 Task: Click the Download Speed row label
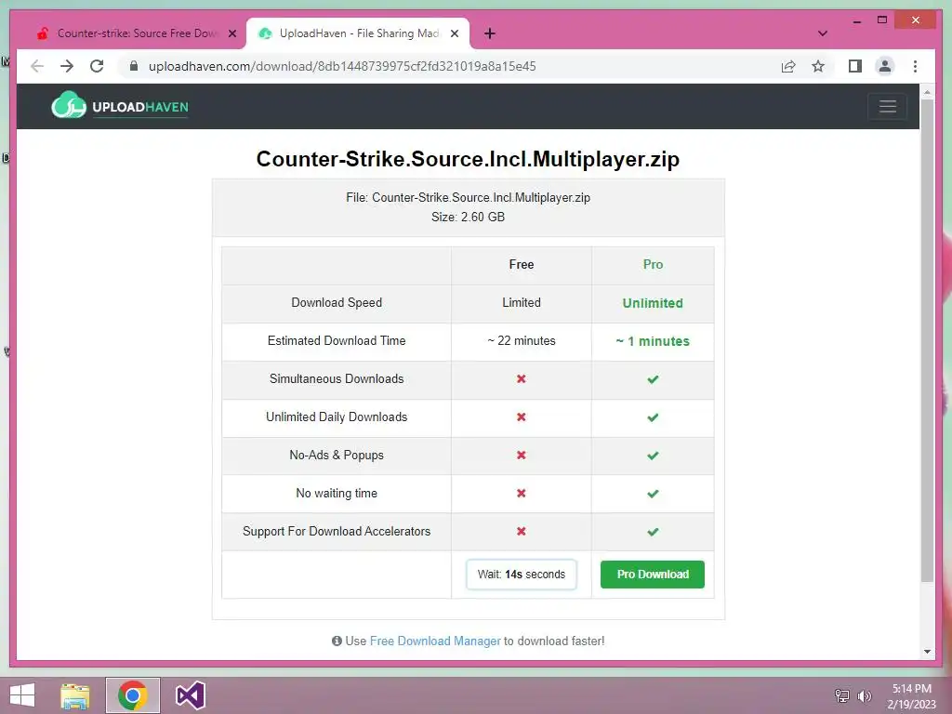pos(337,302)
